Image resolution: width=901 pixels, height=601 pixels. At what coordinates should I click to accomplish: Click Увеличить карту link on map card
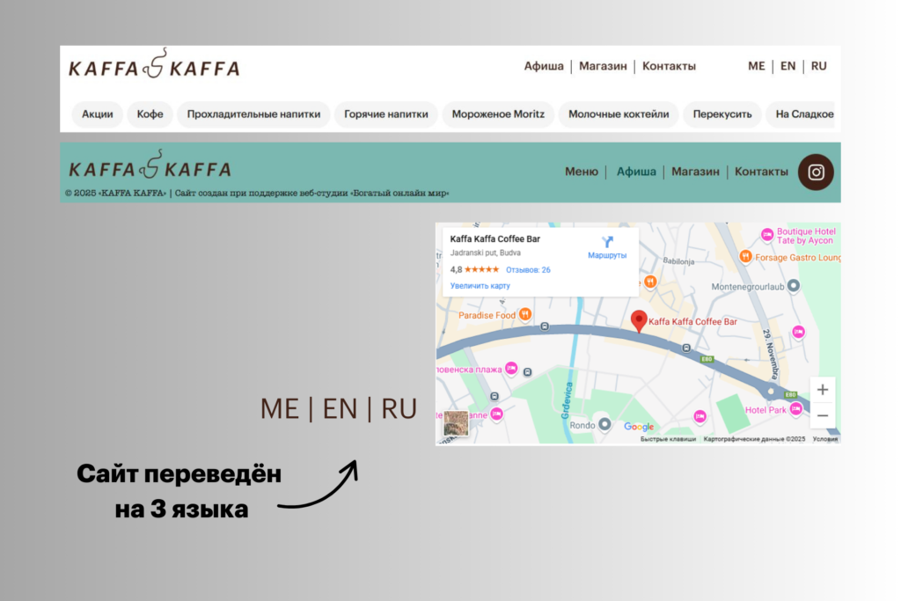click(480, 286)
